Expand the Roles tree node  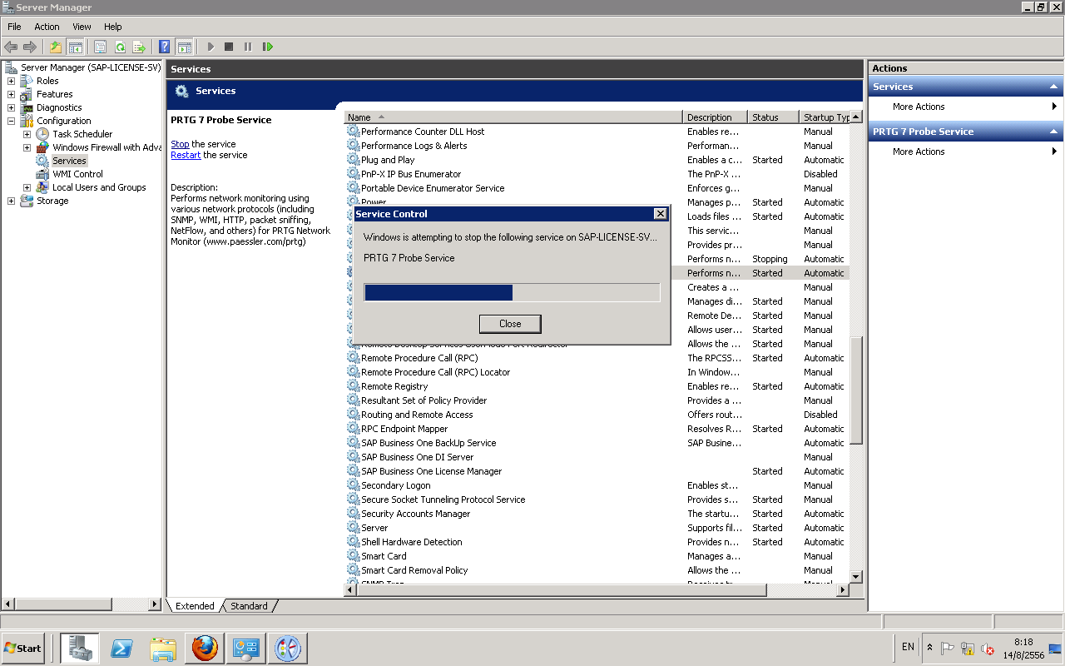tap(11, 81)
